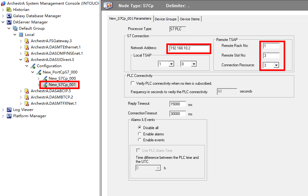Click the ArchestrA.DASMTFXNet.1 server icon
The width and height of the screenshot is (308, 196).
[27, 103]
